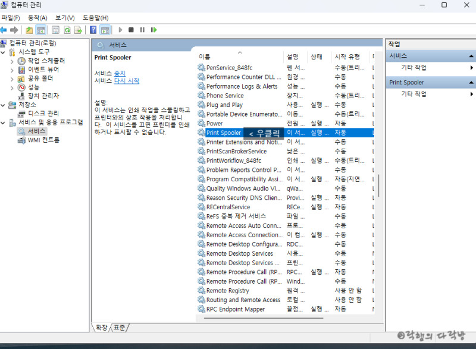Click the Restart Service toolbar icon
Viewport: 476px width, 349px height.
click(154, 30)
